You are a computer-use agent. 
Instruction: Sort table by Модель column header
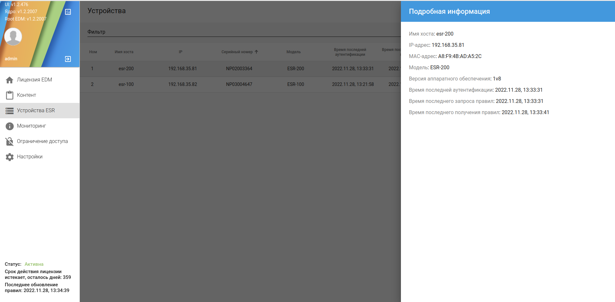coord(294,52)
